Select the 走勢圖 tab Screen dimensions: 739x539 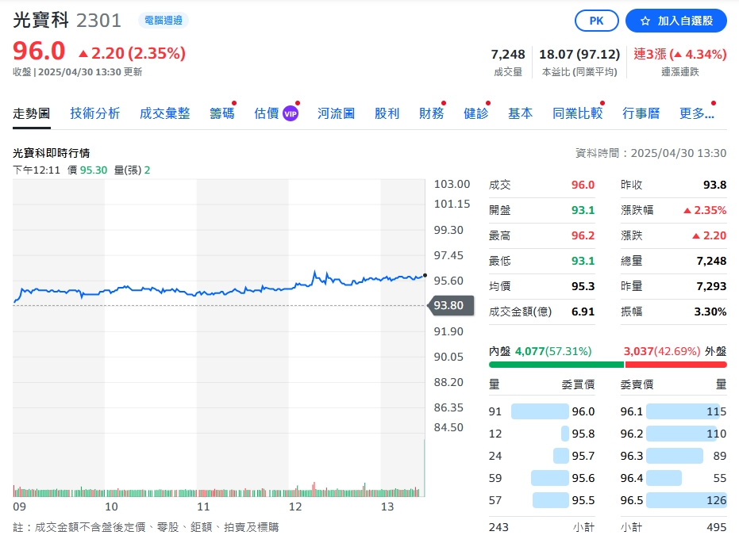(x=31, y=113)
